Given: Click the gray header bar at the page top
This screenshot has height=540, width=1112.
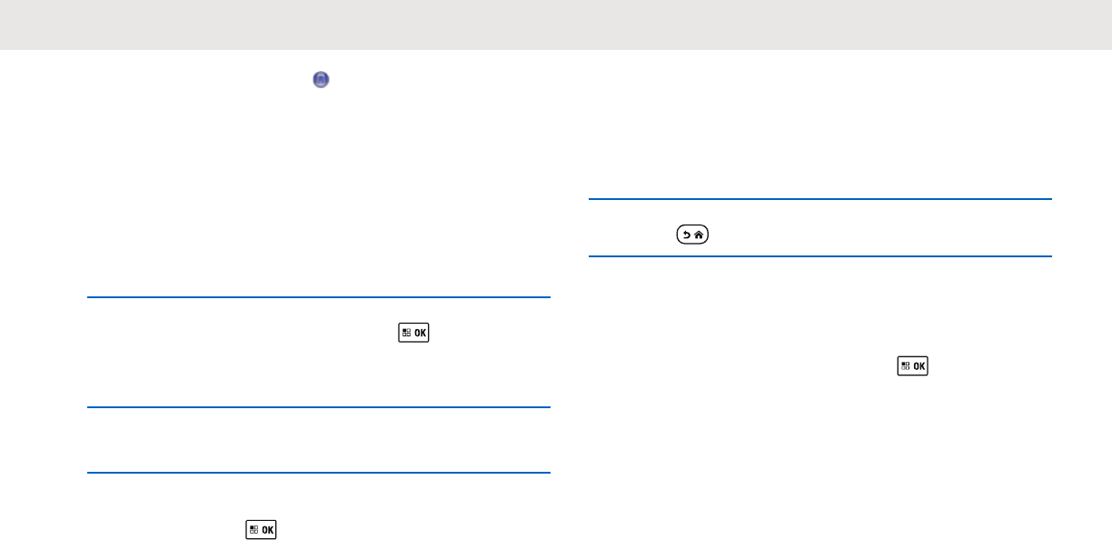Looking at the screenshot, I should click(556, 25).
